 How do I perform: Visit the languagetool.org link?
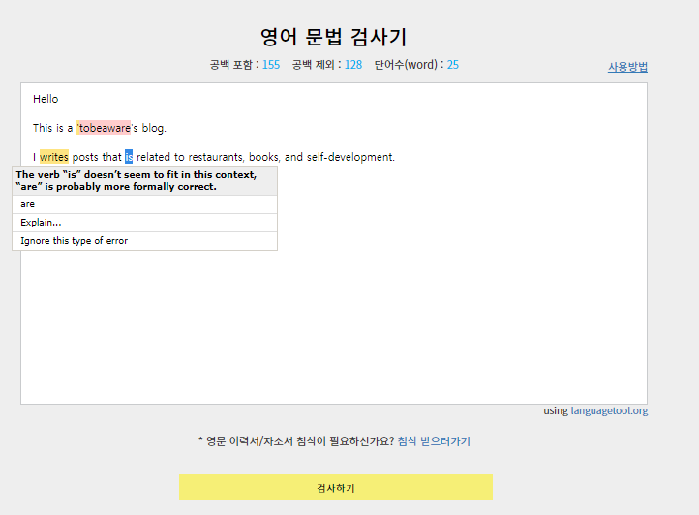click(609, 410)
